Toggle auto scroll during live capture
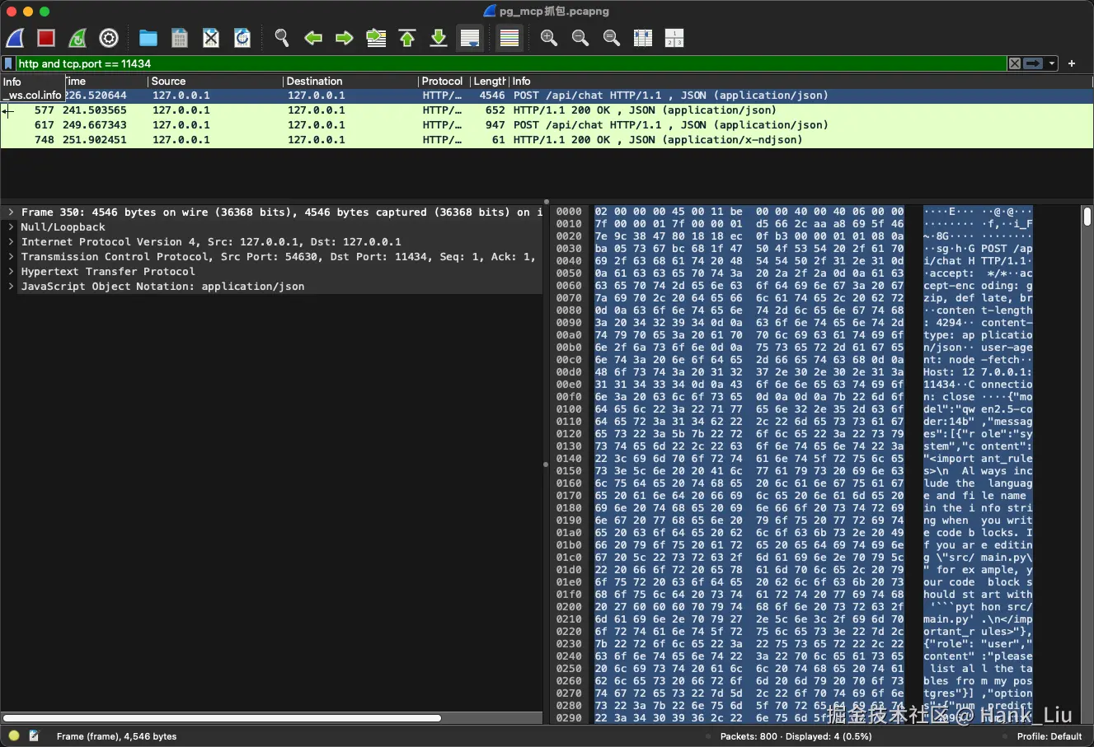This screenshot has height=747, width=1094. [470, 38]
